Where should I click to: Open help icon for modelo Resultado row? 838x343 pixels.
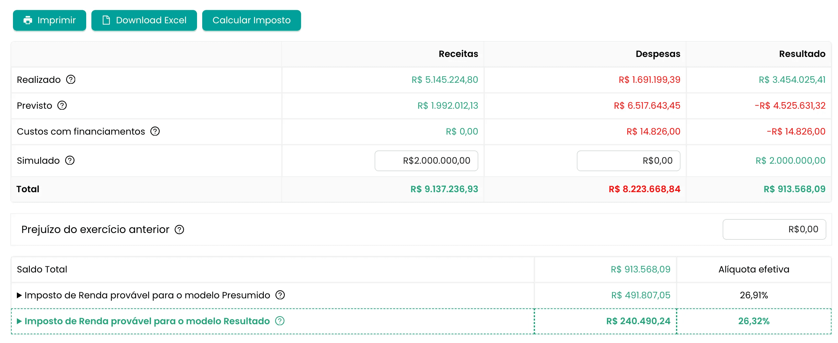(280, 321)
